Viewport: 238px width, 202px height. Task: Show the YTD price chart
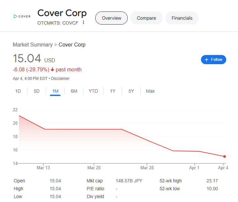(93, 91)
